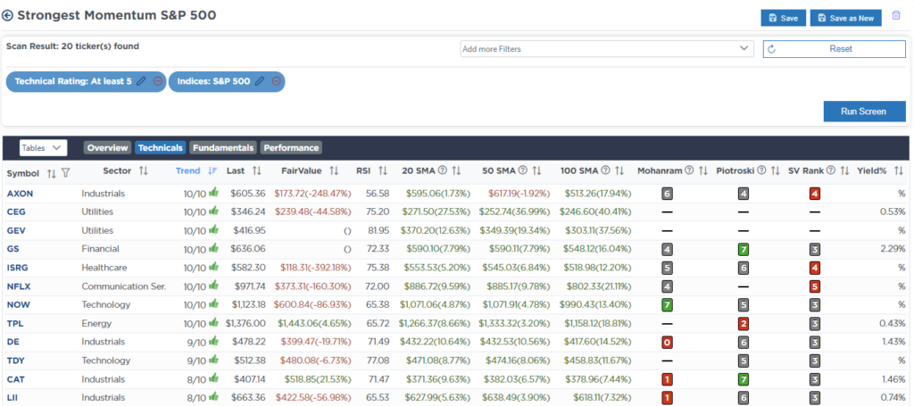The image size is (914, 406).
Task: Click TPL's fair value $1,443.06(4.65%)
Action: pos(315,323)
